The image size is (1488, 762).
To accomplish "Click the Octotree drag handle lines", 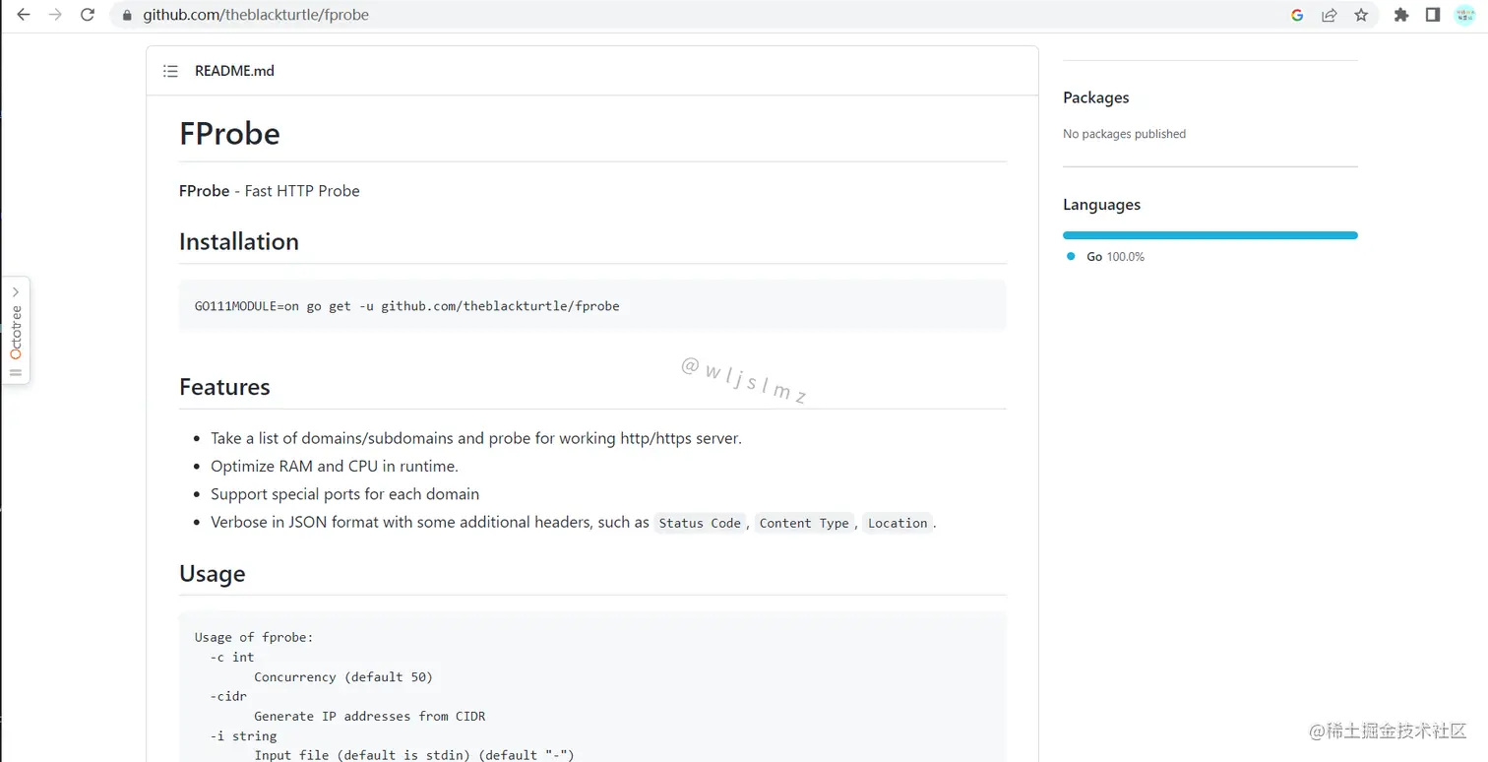I will pos(16,372).
